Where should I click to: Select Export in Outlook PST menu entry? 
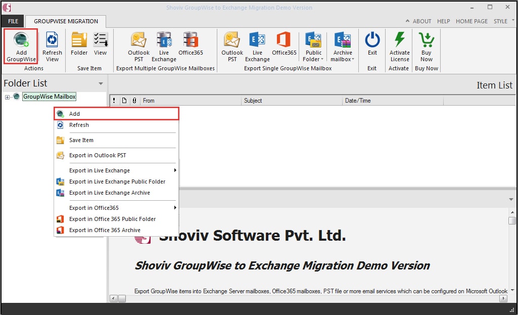coord(97,155)
